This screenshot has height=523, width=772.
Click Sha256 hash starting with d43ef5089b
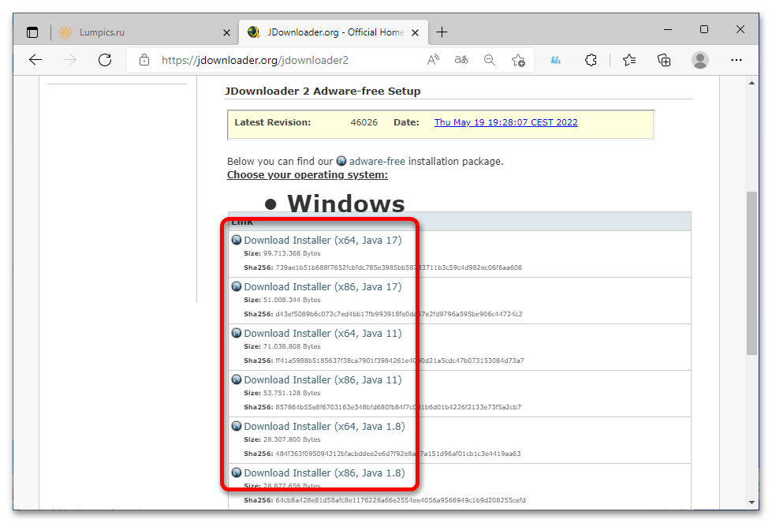[x=399, y=314]
